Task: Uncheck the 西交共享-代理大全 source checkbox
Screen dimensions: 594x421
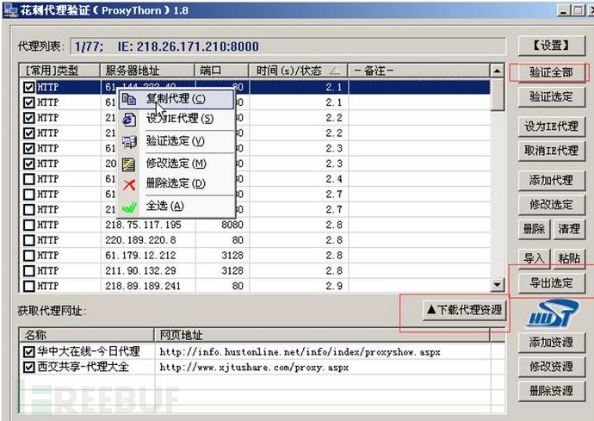Action: tap(28, 367)
